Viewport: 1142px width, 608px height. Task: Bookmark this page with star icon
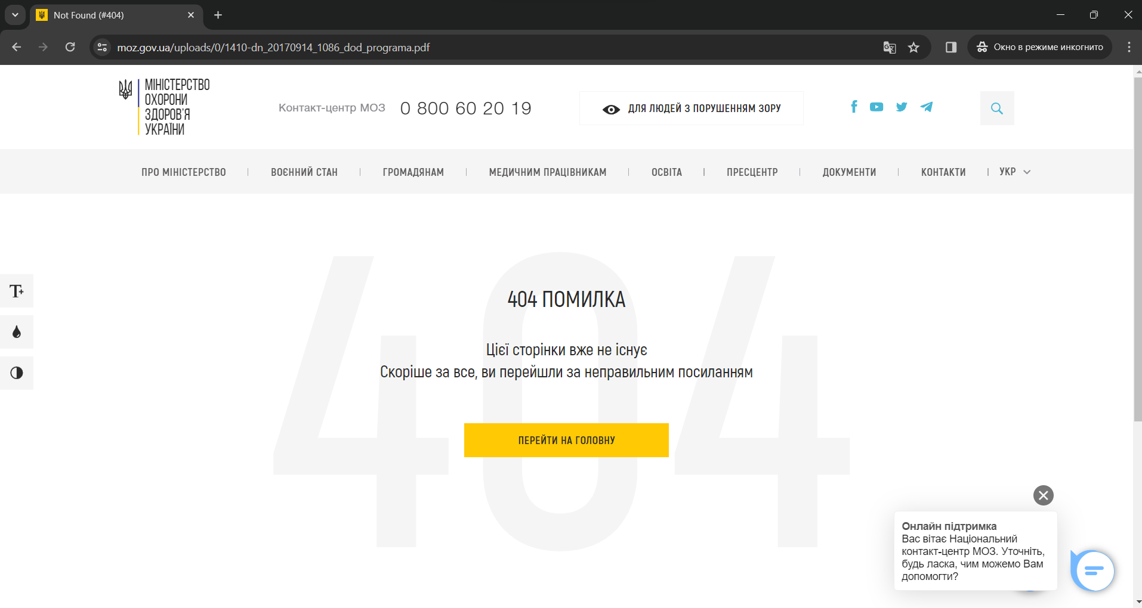(913, 48)
